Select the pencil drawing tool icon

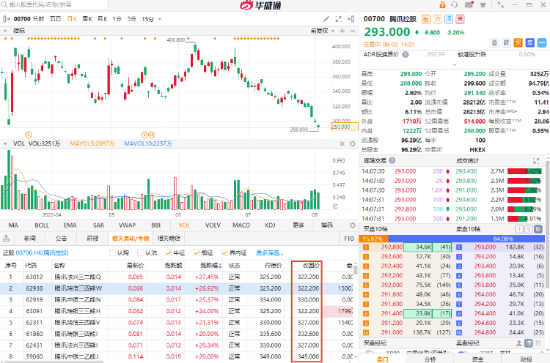click(x=326, y=19)
